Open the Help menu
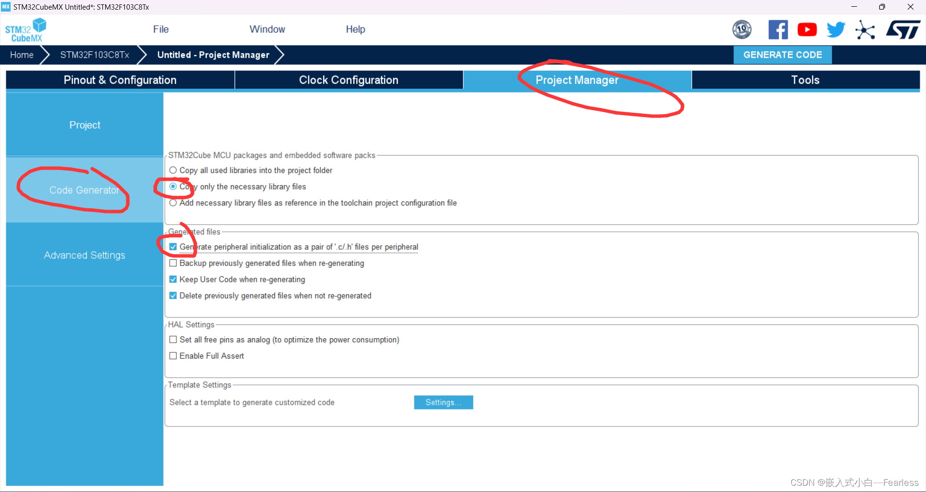This screenshot has width=926, height=492. click(355, 29)
